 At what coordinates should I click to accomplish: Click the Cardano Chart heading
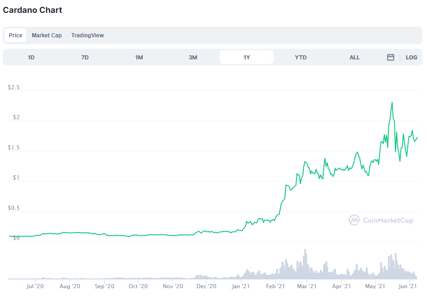(x=33, y=10)
